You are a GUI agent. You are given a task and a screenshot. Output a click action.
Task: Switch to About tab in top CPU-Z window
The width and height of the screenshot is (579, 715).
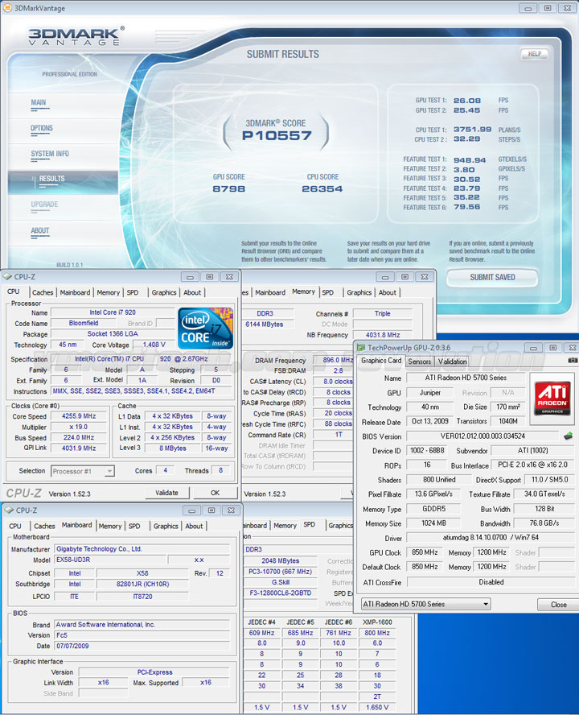[x=192, y=293]
